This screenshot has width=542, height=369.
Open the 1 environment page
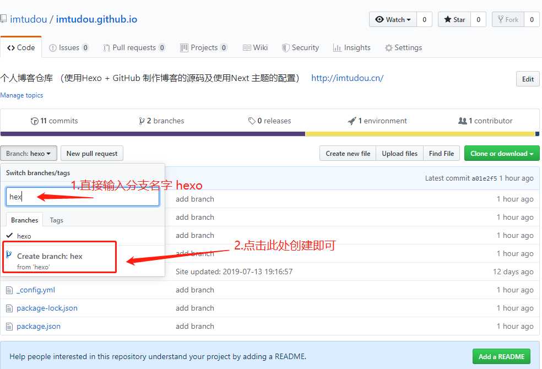[377, 121]
